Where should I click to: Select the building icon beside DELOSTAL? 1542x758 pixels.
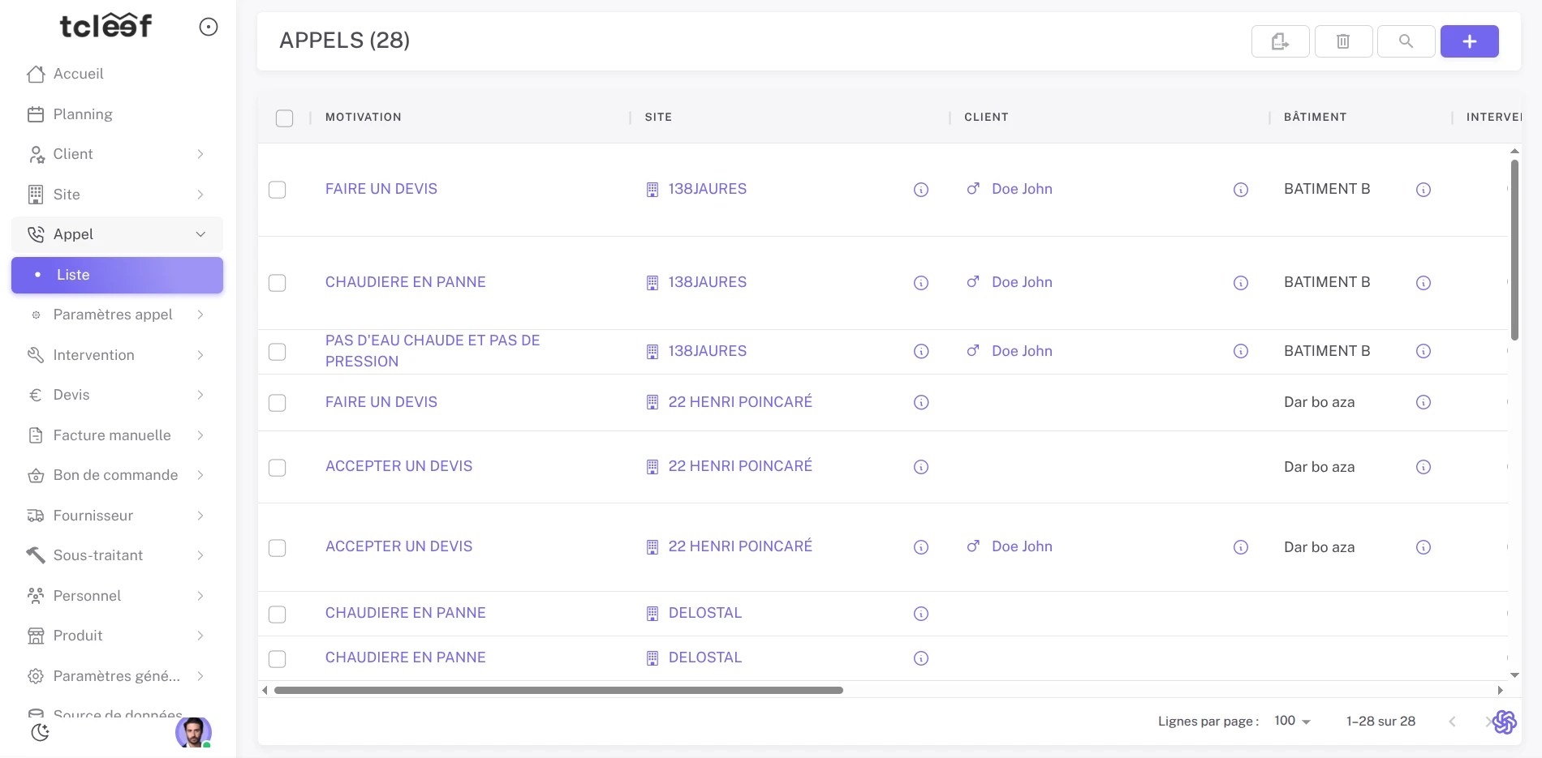(652, 614)
